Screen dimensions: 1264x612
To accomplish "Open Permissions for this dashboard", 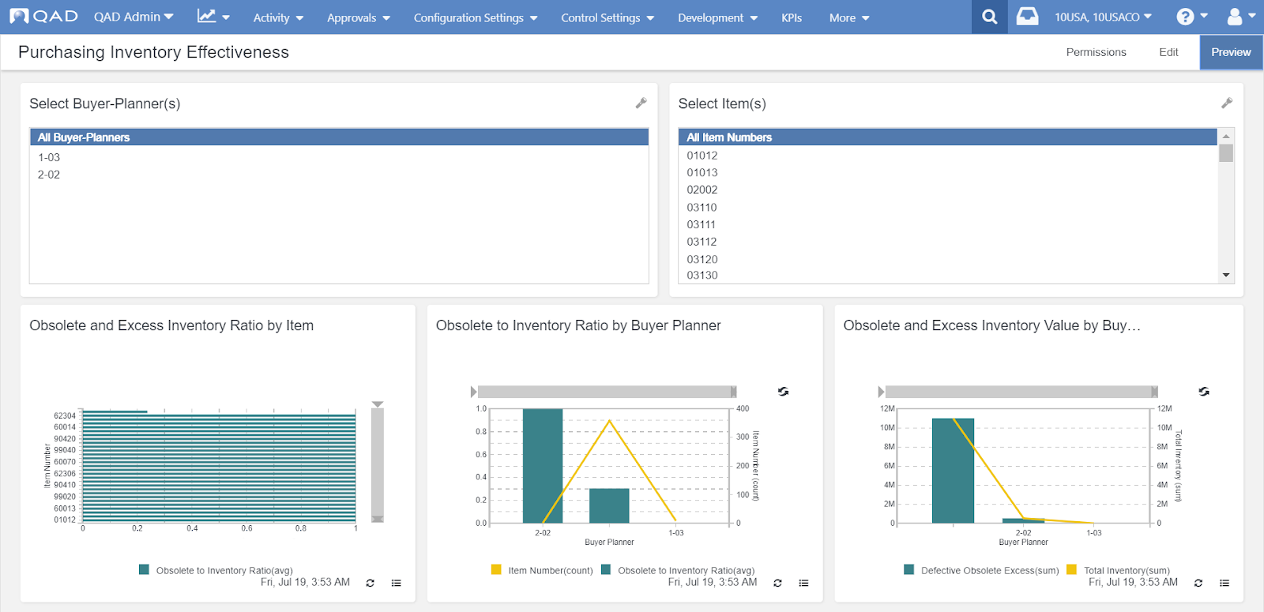I will pos(1096,52).
